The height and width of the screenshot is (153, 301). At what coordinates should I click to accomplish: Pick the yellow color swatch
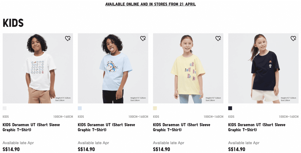pyautogui.click(x=155, y=108)
